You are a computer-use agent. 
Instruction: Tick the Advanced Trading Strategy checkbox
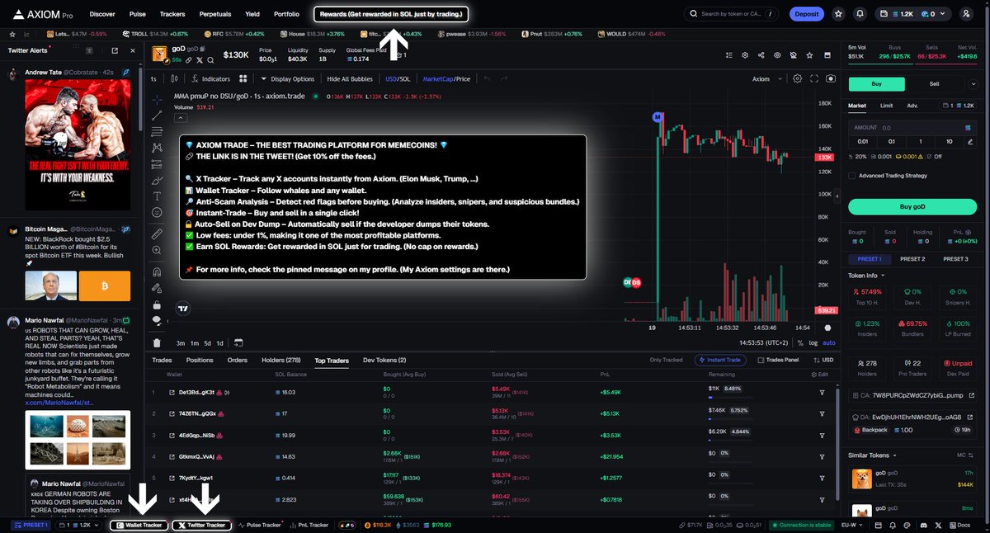point(852,176)
